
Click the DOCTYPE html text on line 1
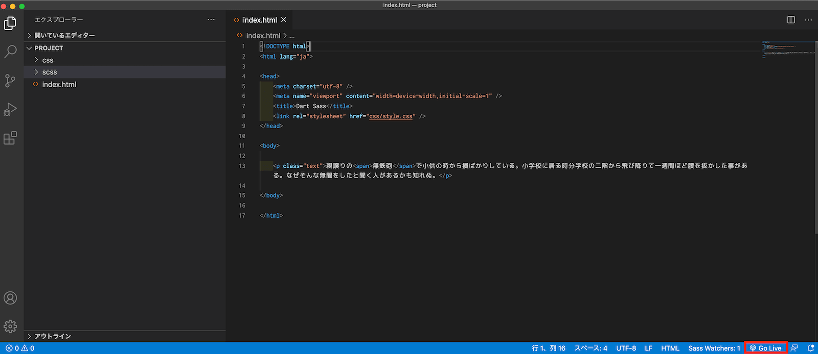[285, 46]
